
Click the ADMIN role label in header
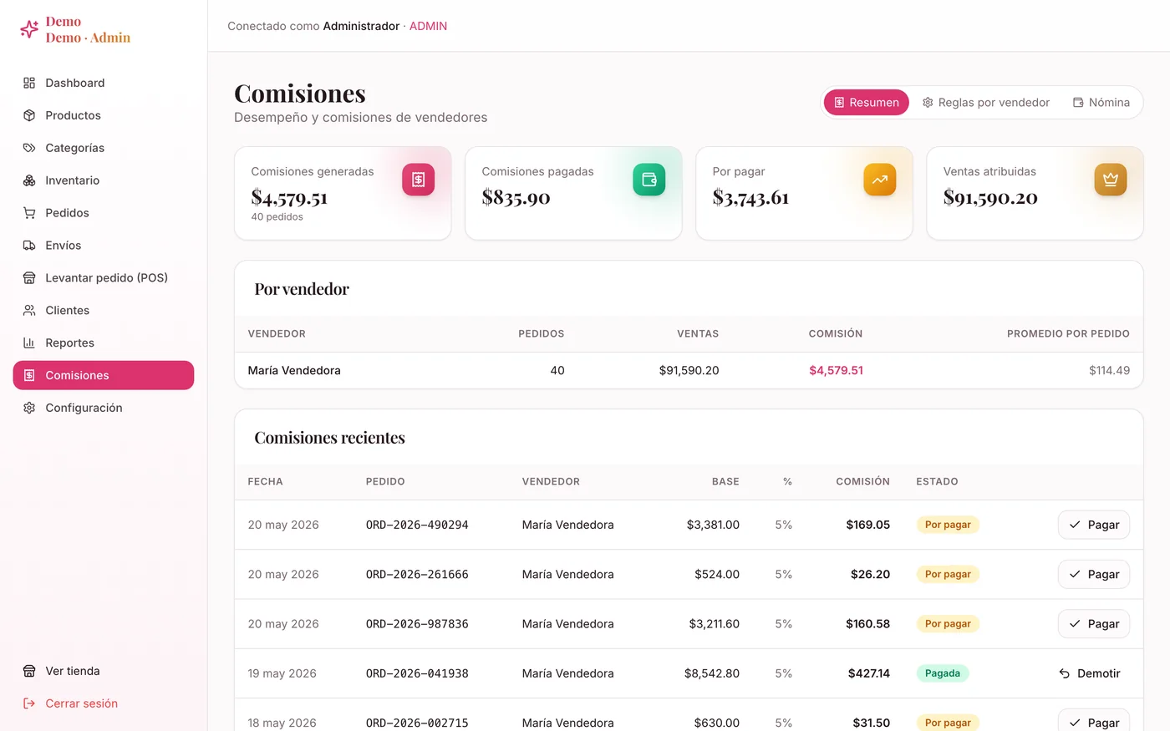point(428,26)
